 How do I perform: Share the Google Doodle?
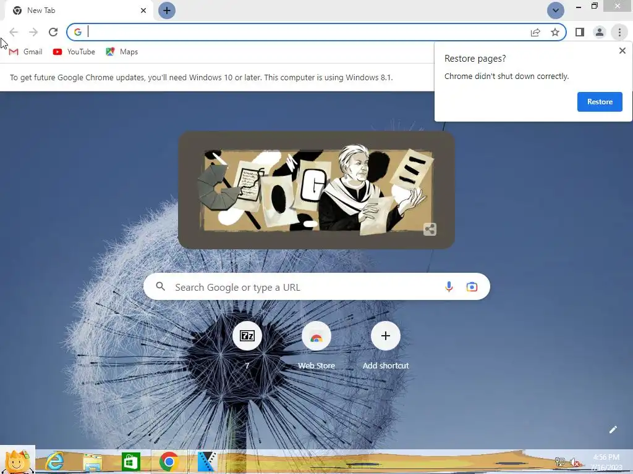pyautogui.click(x=430, y=230)
